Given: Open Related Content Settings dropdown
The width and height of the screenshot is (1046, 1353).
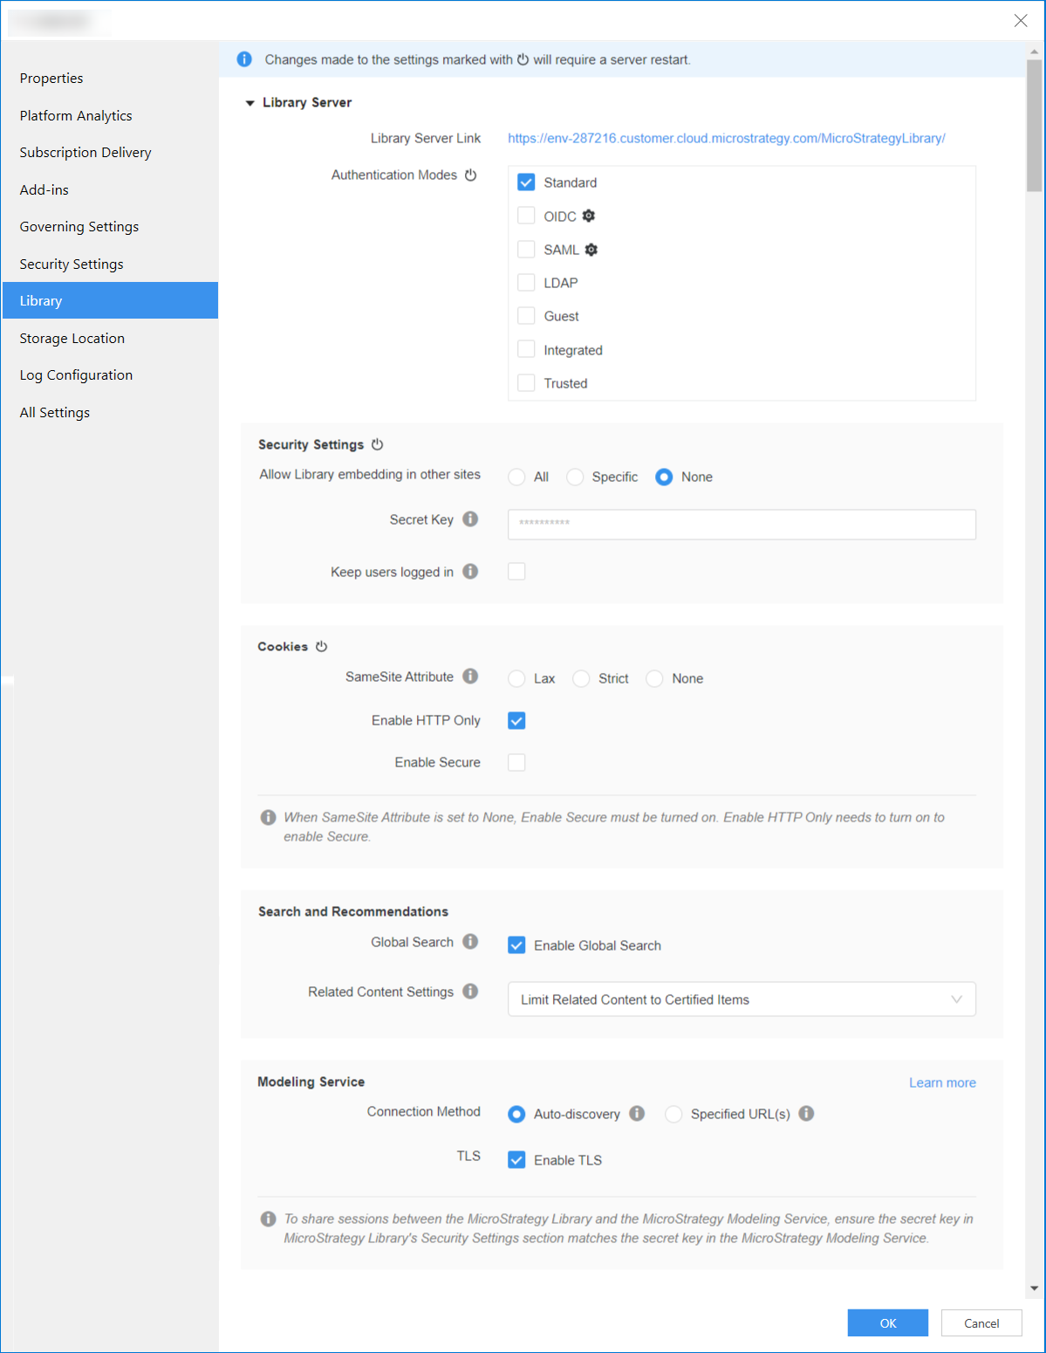Looking at the screenshot, I should click(741, 999).
